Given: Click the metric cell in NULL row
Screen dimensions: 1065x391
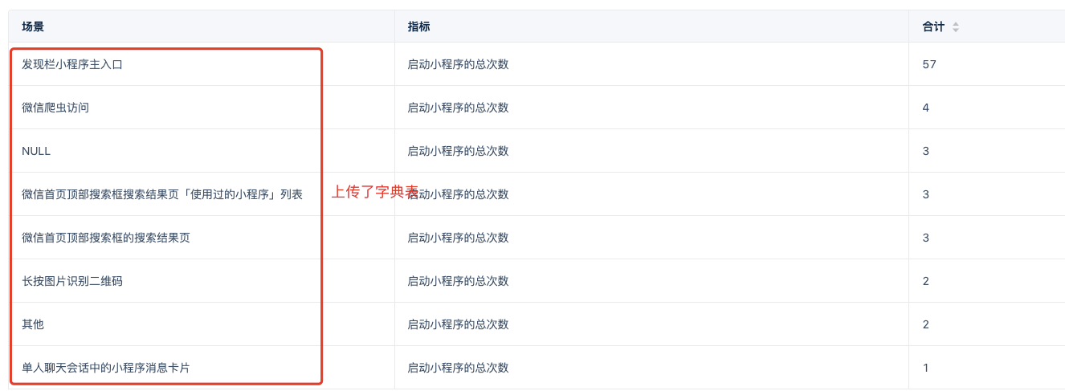Looking at the screenshot, I should [x=458, y=151].
